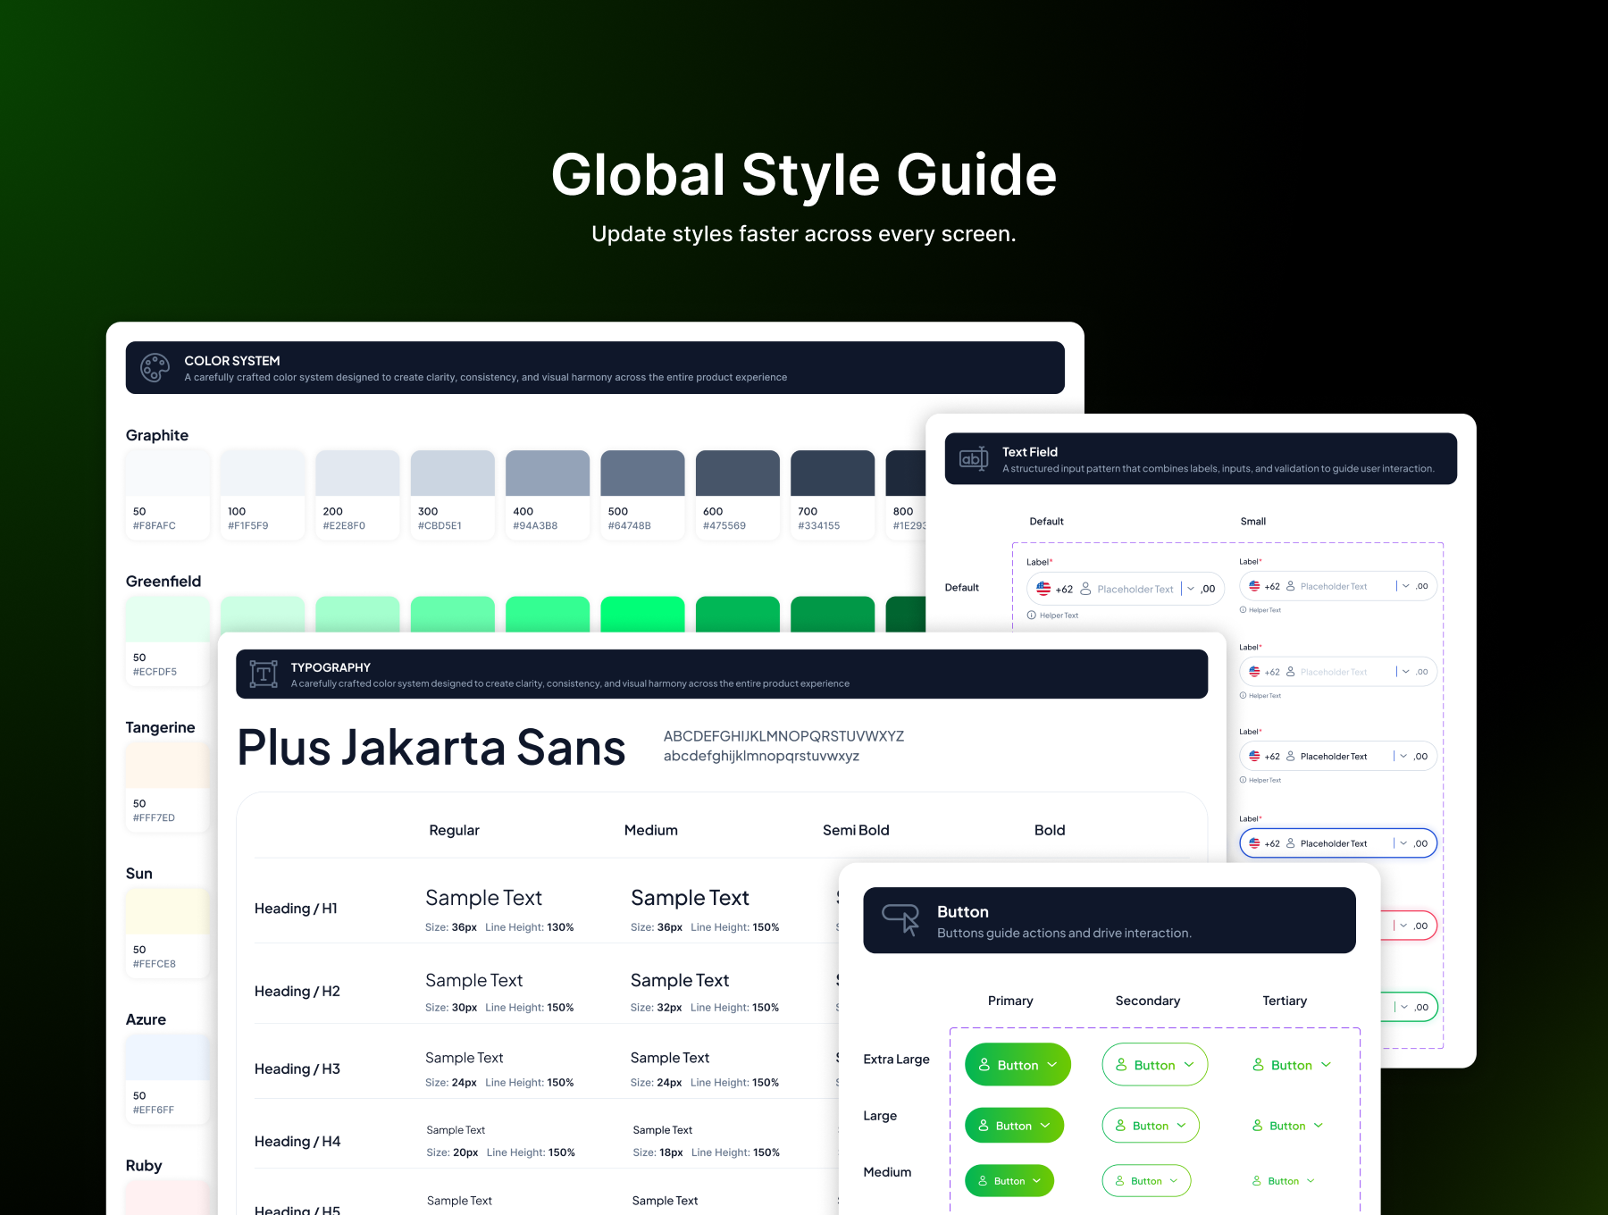
Task: Click the Typography 'T' frame icon
Action: point(264,675)
